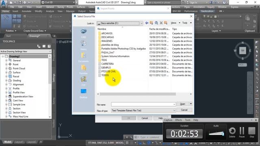Click Toolspace help question mark icon
This screenshot has width=260, height=146.
pyautogui.click(x=49, y=46)
